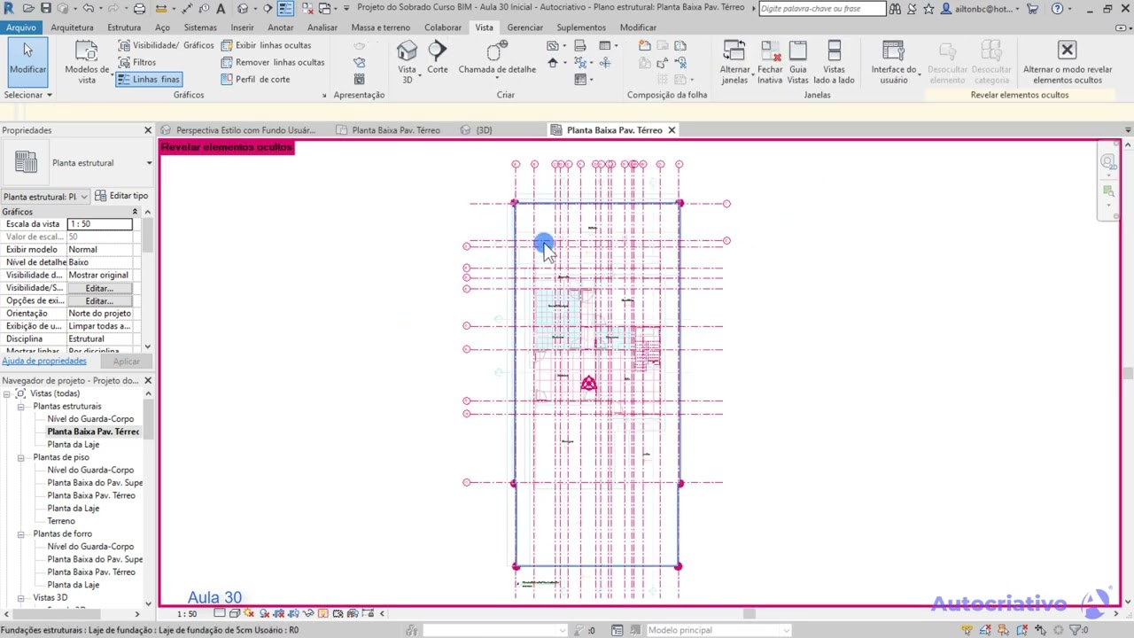Image resolution: width=1134 pixels, height=638 pixels.
Task: Click the 1:50 view scale control
Action: tap(187, 613)
